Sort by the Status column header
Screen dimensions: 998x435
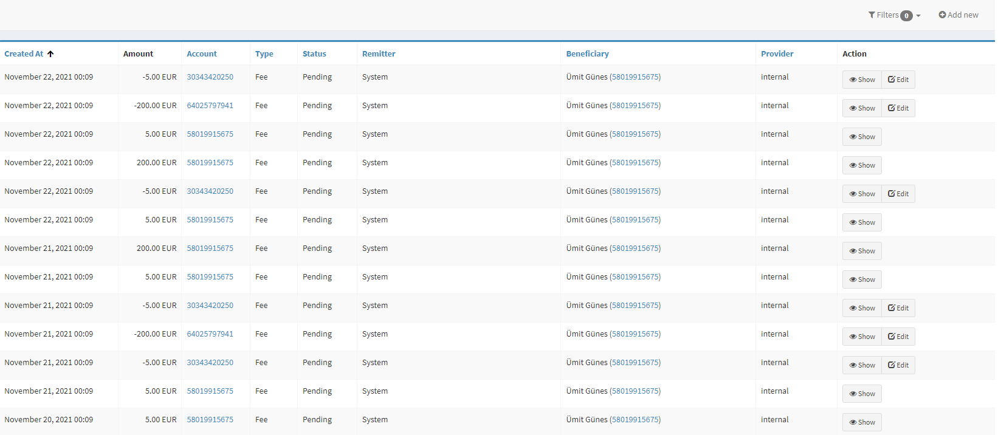[x=314, y=54]
